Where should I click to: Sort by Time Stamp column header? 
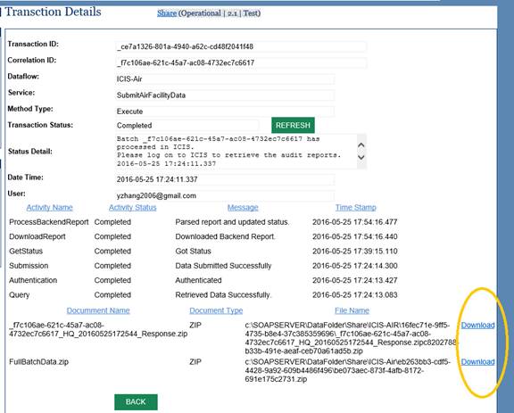pos(356,208)
